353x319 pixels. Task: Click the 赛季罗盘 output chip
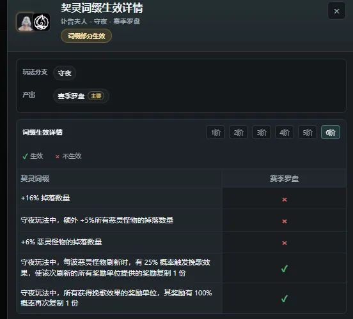point(81,96)
